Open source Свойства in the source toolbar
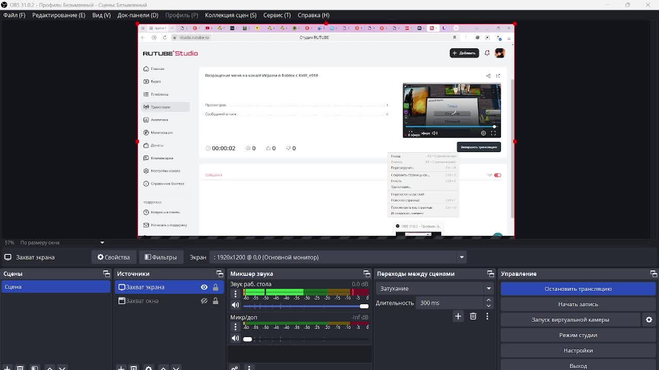The image size is (659, 370). 114,257
